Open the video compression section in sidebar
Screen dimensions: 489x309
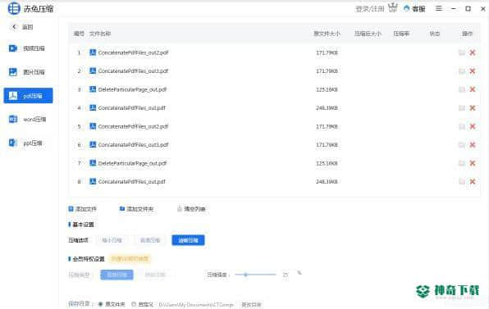27,48
